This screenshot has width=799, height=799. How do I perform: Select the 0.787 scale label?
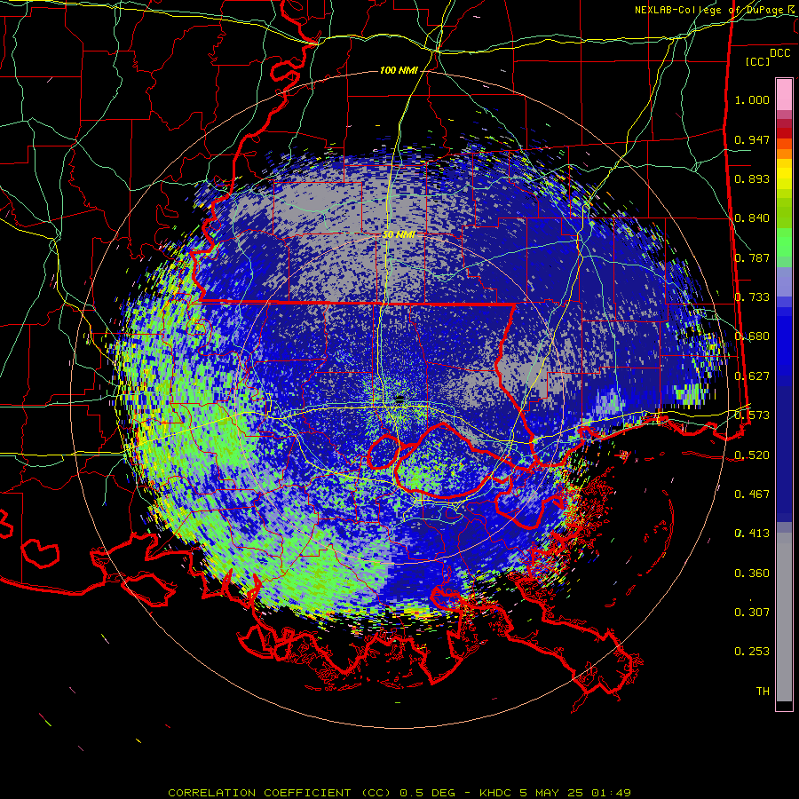[x=752, y=257]
